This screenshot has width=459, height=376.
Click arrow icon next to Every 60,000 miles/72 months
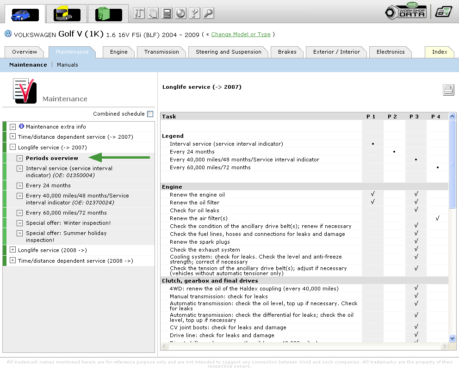[19, 213]
